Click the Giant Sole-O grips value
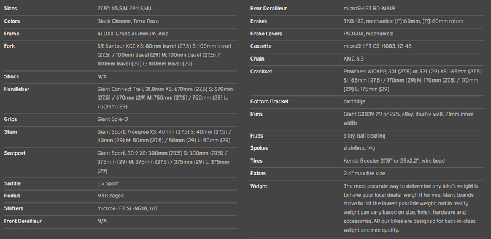 (112, 120)
